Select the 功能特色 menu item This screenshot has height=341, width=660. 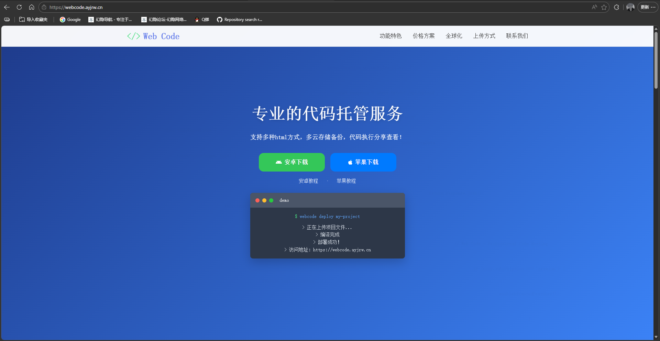click(390, 36)
